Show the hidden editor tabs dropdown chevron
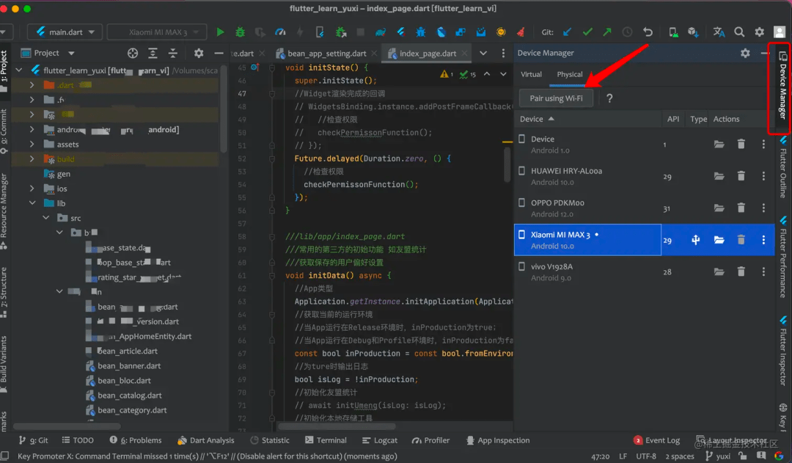 [x=483, y=53]
